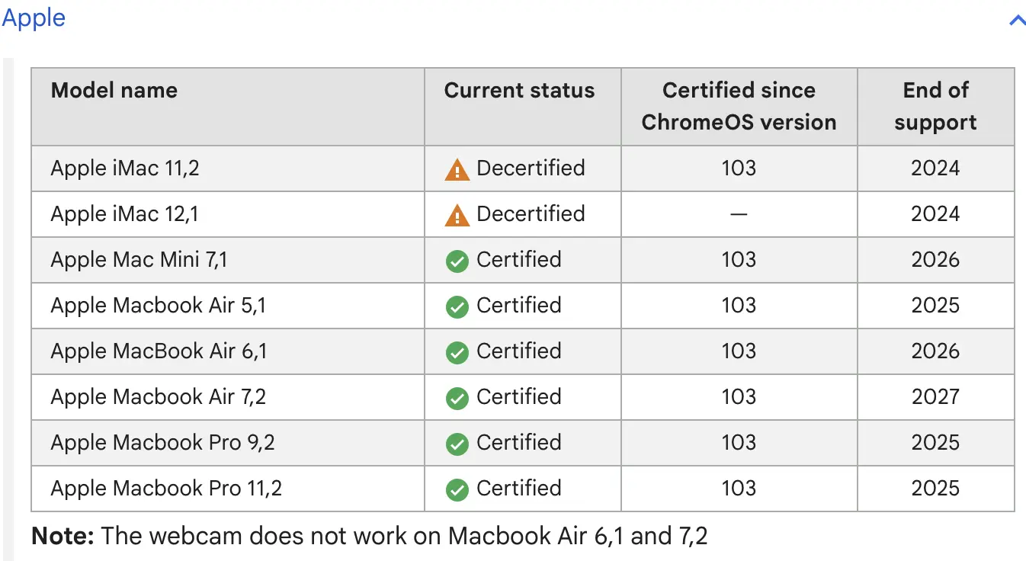Select the Apple Macbook Pro 11,2 cell
1026x561 pixels.
pos(166,489)
